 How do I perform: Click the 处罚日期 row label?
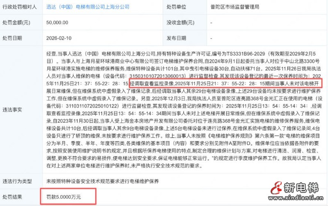point(12,38)
